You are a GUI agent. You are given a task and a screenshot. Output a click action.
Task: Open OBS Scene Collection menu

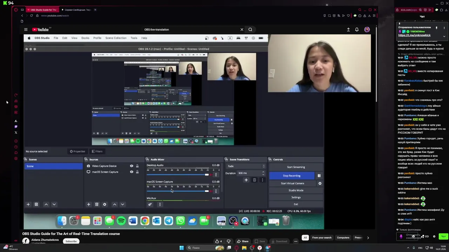(116, 38)
